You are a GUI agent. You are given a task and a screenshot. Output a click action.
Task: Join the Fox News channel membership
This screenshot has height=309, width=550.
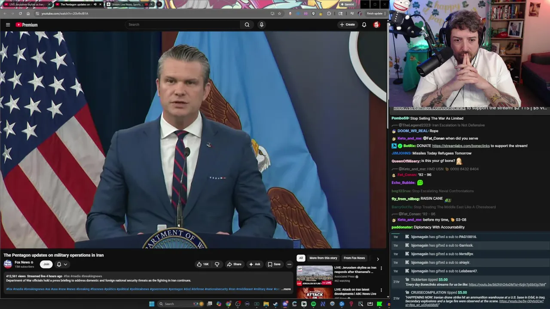coord(46,264)
